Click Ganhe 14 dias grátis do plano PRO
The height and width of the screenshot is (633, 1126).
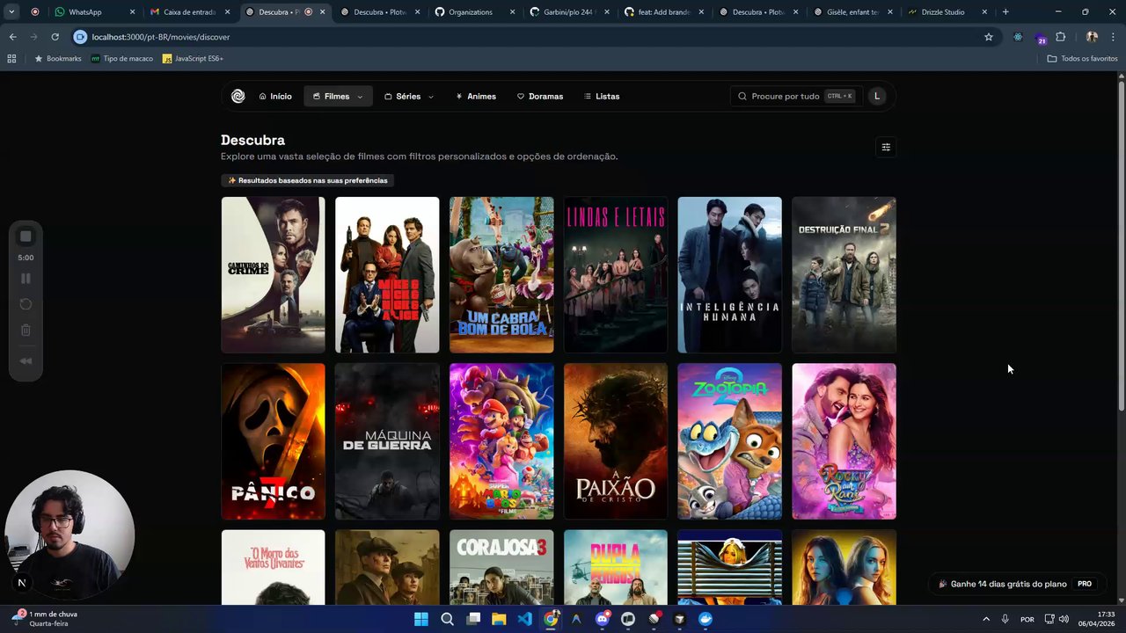click(1016, 584)
